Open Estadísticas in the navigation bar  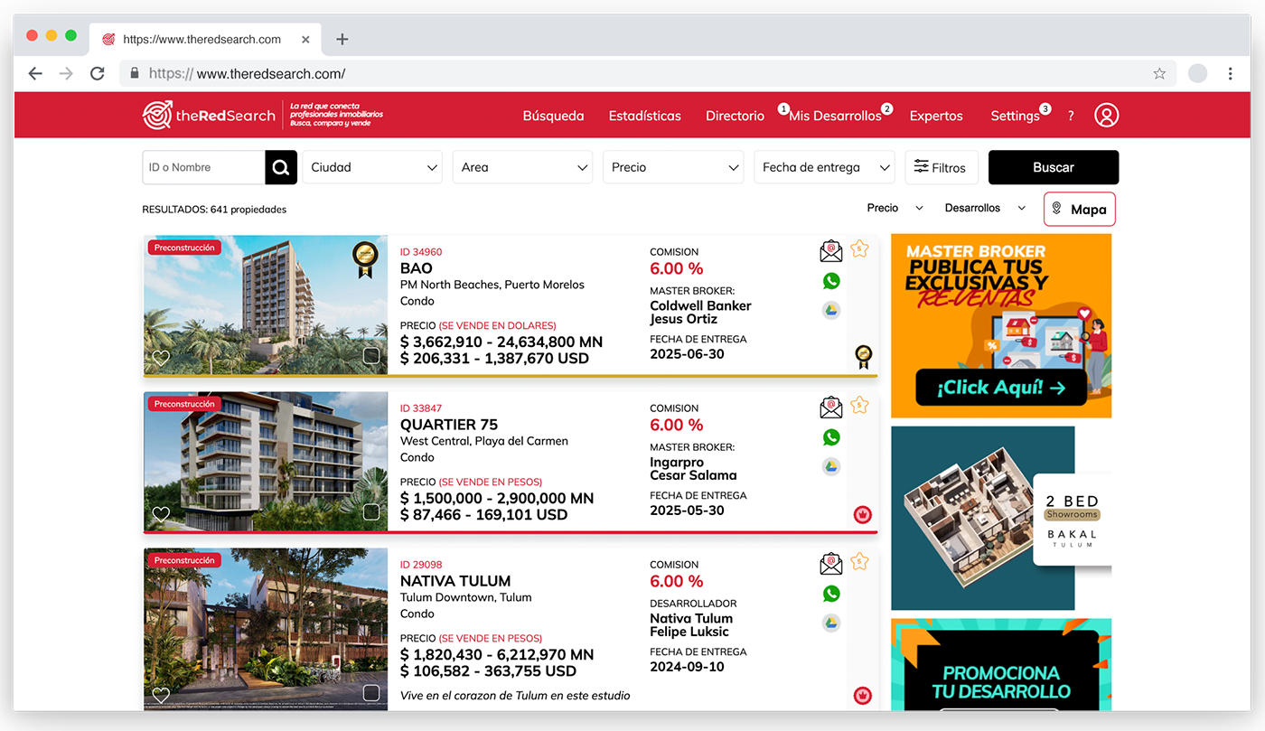[645, 116]
